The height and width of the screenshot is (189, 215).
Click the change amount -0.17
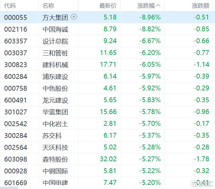click(x=201, y=124)
